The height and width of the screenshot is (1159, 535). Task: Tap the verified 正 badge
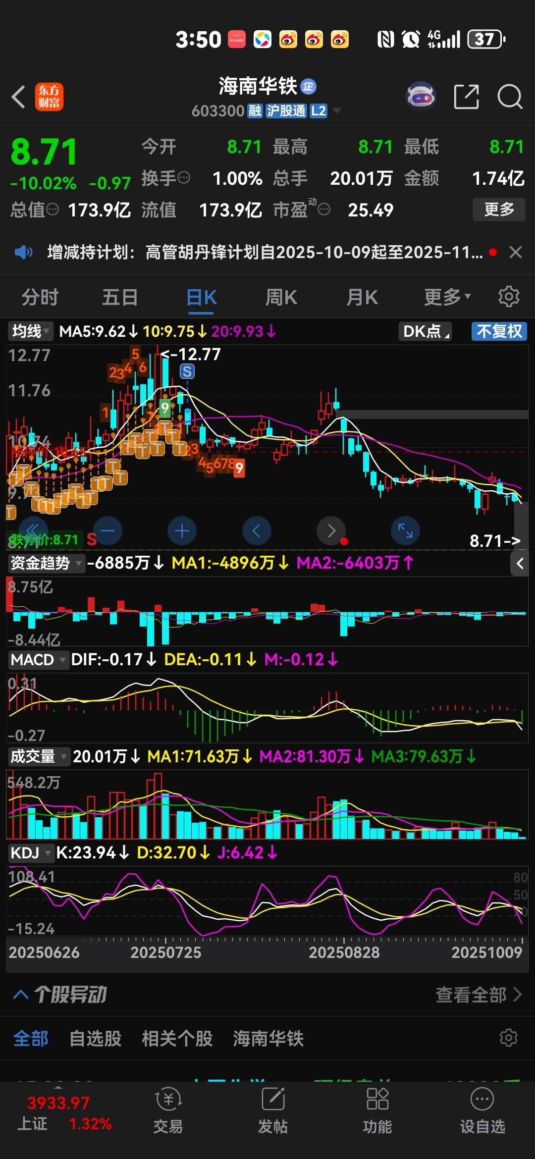(308, 87)
